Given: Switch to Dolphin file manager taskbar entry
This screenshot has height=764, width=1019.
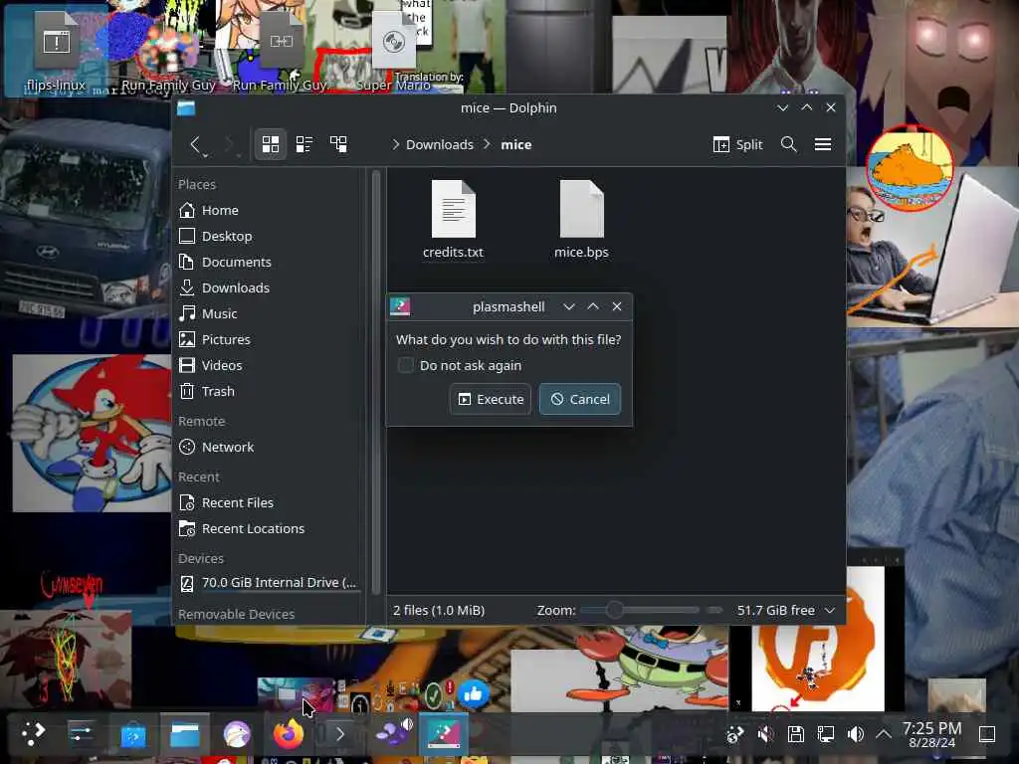Looking at the screenshot, I should click(184, 735).
